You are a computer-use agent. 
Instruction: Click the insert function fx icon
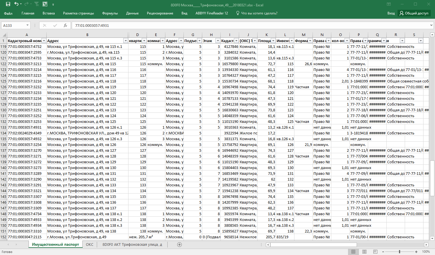65,25
